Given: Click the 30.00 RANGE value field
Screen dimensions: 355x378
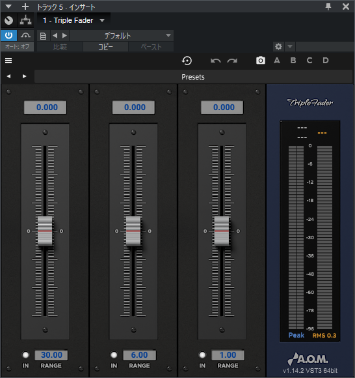Looking at the screenshot, I should pos(51,355).
